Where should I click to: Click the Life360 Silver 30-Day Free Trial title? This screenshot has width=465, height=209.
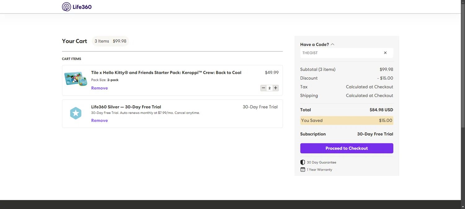[126, 107]
